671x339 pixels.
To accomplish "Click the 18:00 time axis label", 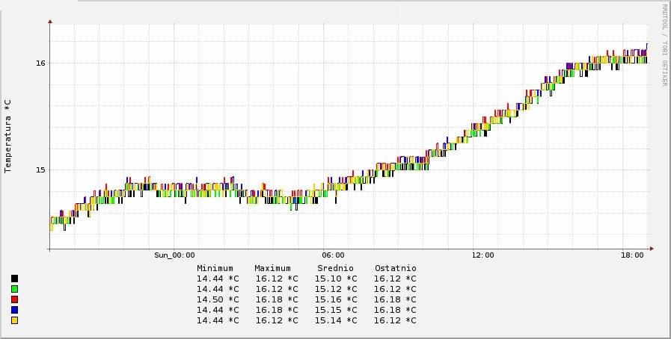I will pos(632,255).
